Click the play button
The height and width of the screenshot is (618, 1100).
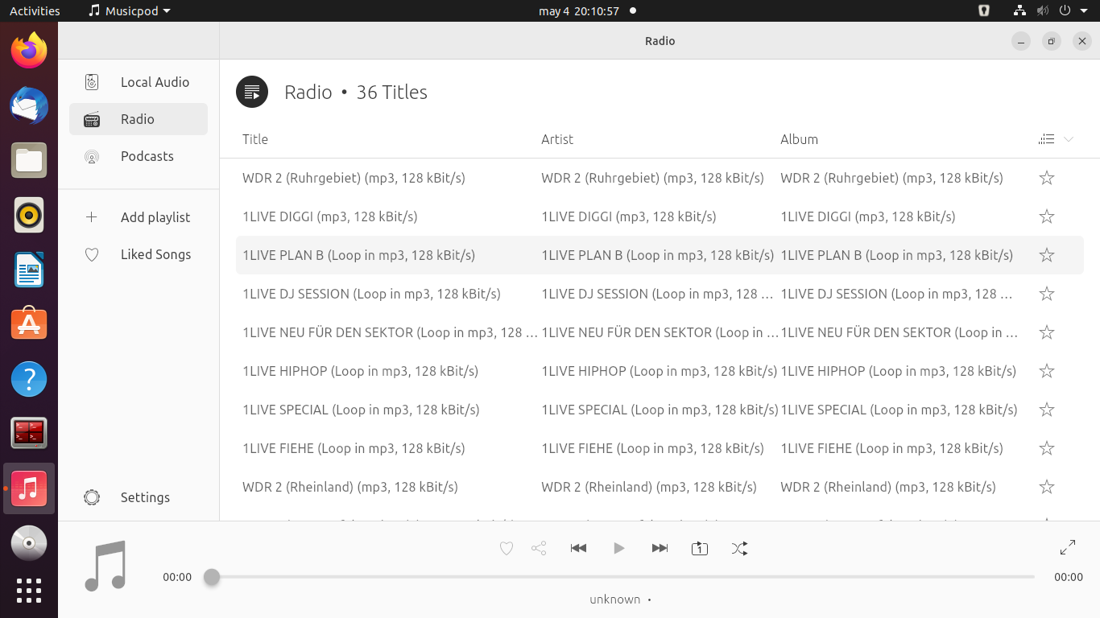click(618, 548)
